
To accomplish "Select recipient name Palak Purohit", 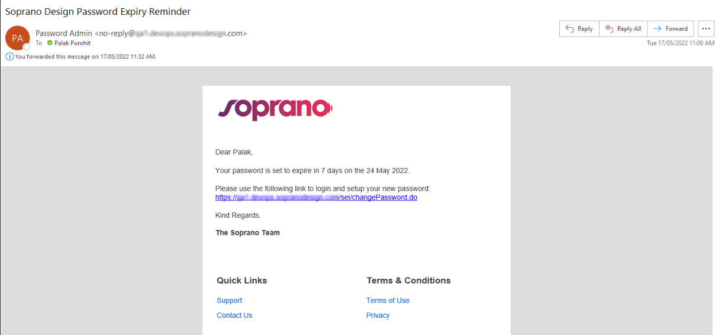I will click(x=72, y=43).
